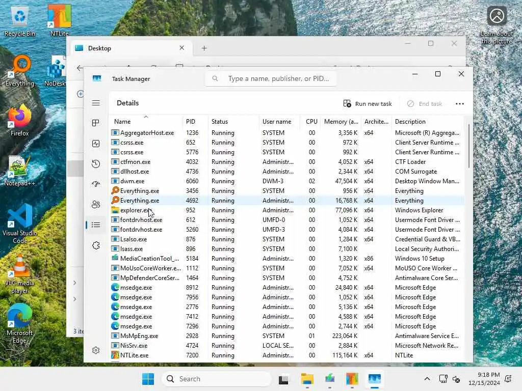
Task: Select Lsalso.exe process
Action: point(286,239)
